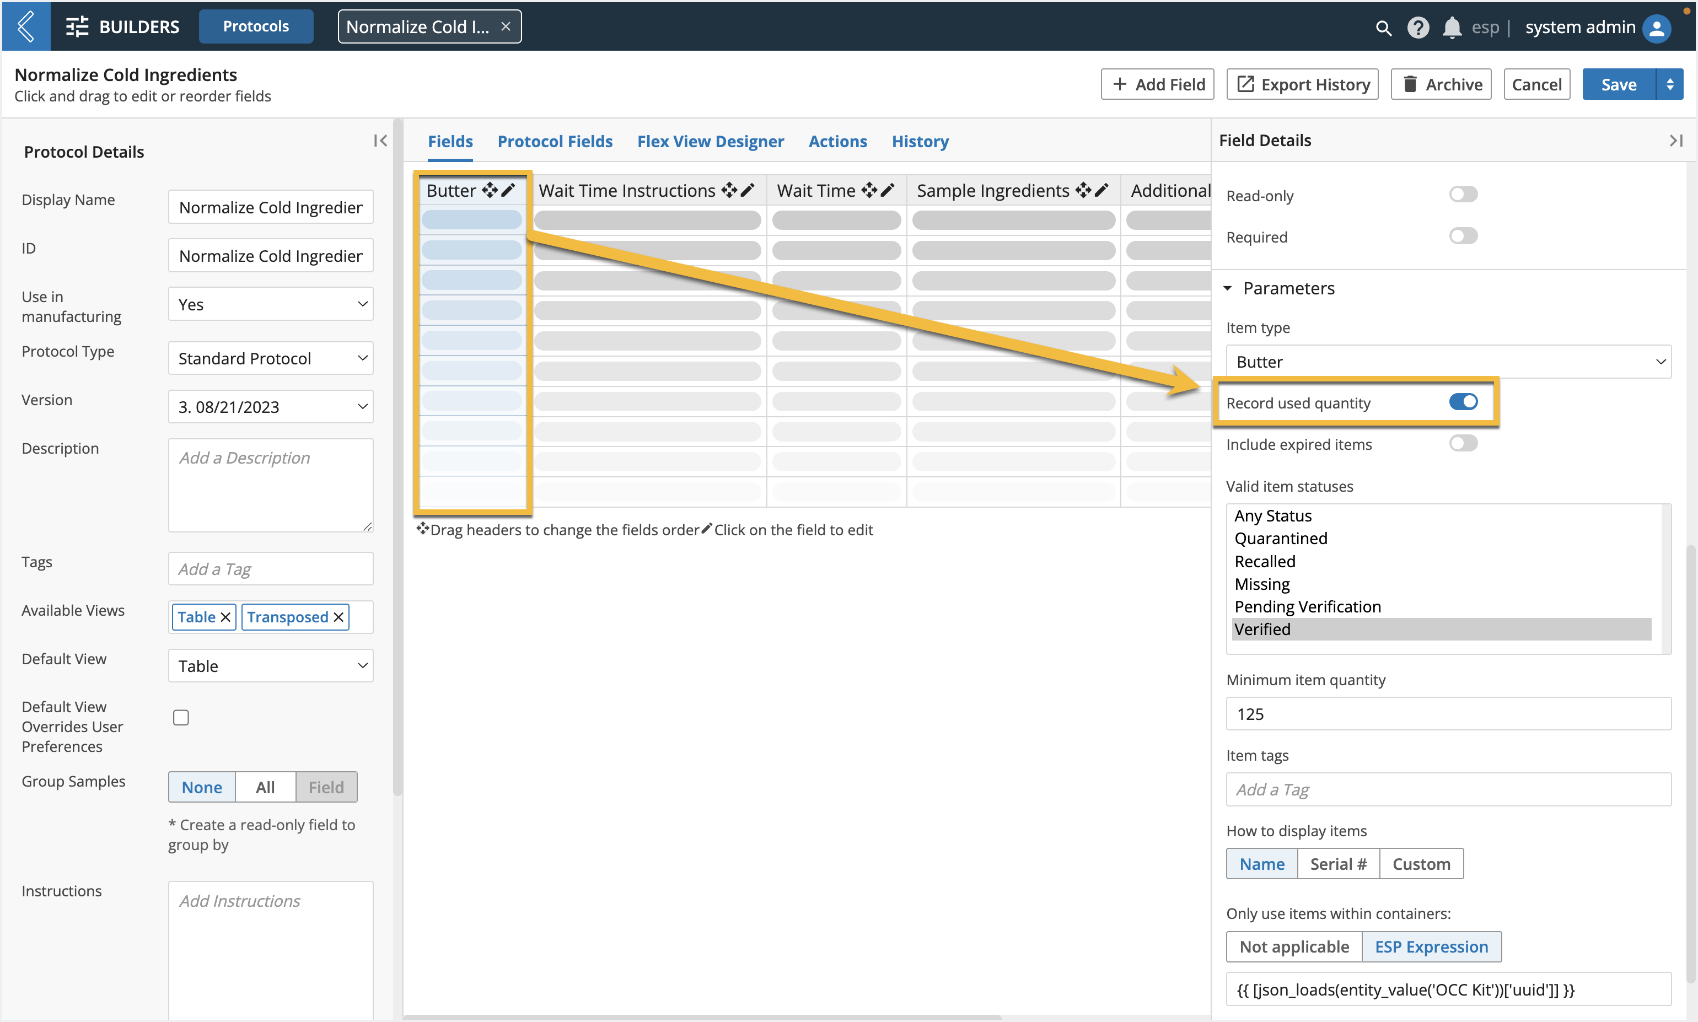Image resolution: width=1698 pixels, height=1022 pixels.
Task: Select Field for Group Samples
Action: tap(326, 787)
